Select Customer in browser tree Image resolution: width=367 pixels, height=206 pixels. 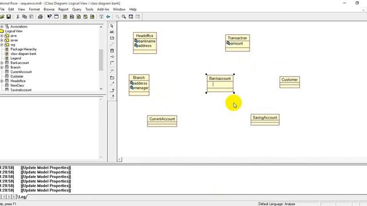tap(17, 76)
